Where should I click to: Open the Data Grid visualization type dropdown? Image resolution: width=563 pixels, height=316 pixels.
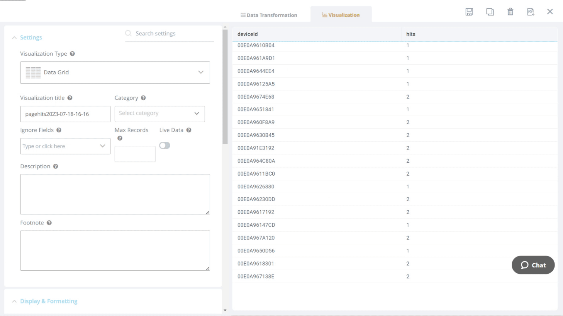coord(201,72)
